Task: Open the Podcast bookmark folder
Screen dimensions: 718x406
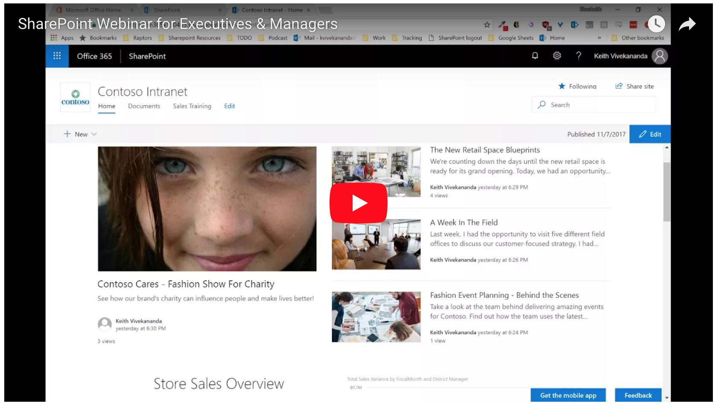Action: (273, 38)
